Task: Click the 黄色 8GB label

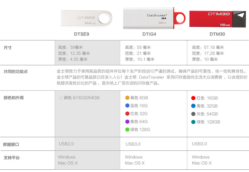Action: (139, 98)
